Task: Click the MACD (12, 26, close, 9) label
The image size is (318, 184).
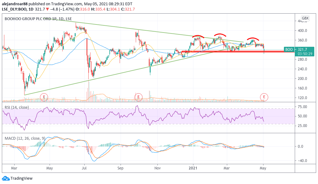Action: (25, 138)
